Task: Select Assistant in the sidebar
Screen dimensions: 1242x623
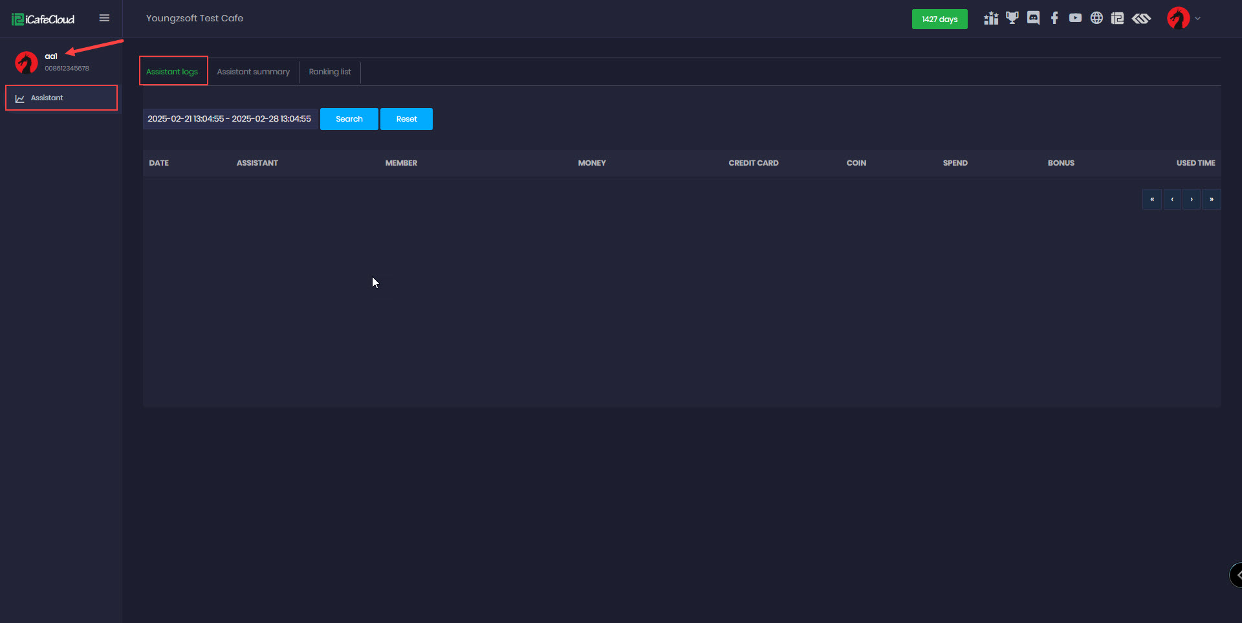Action: tap(61, 98)
